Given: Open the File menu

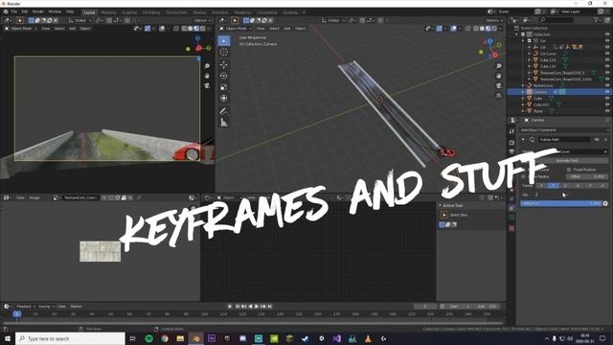Looking at the screenshot, I should (x=14, y=11).
